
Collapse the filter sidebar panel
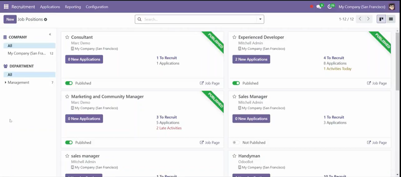point(50,34)
